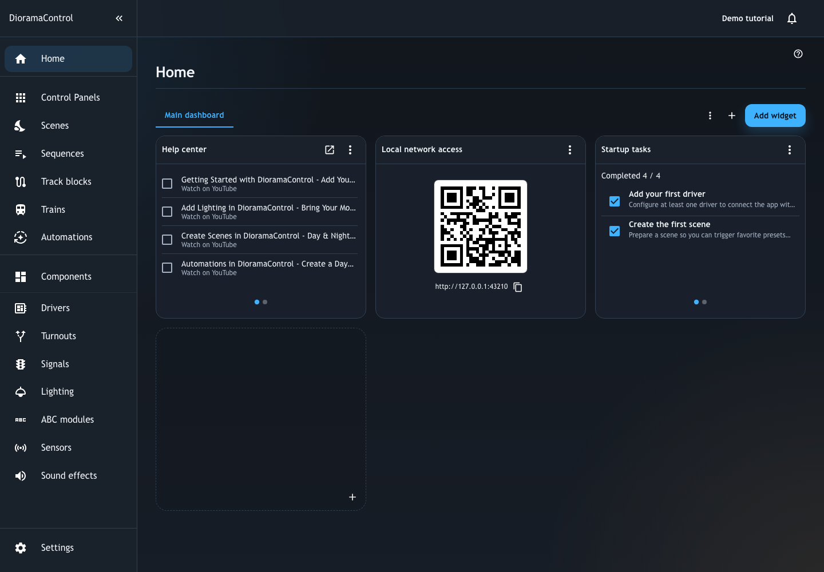Navigate to Track blocks

click(69, 182)
